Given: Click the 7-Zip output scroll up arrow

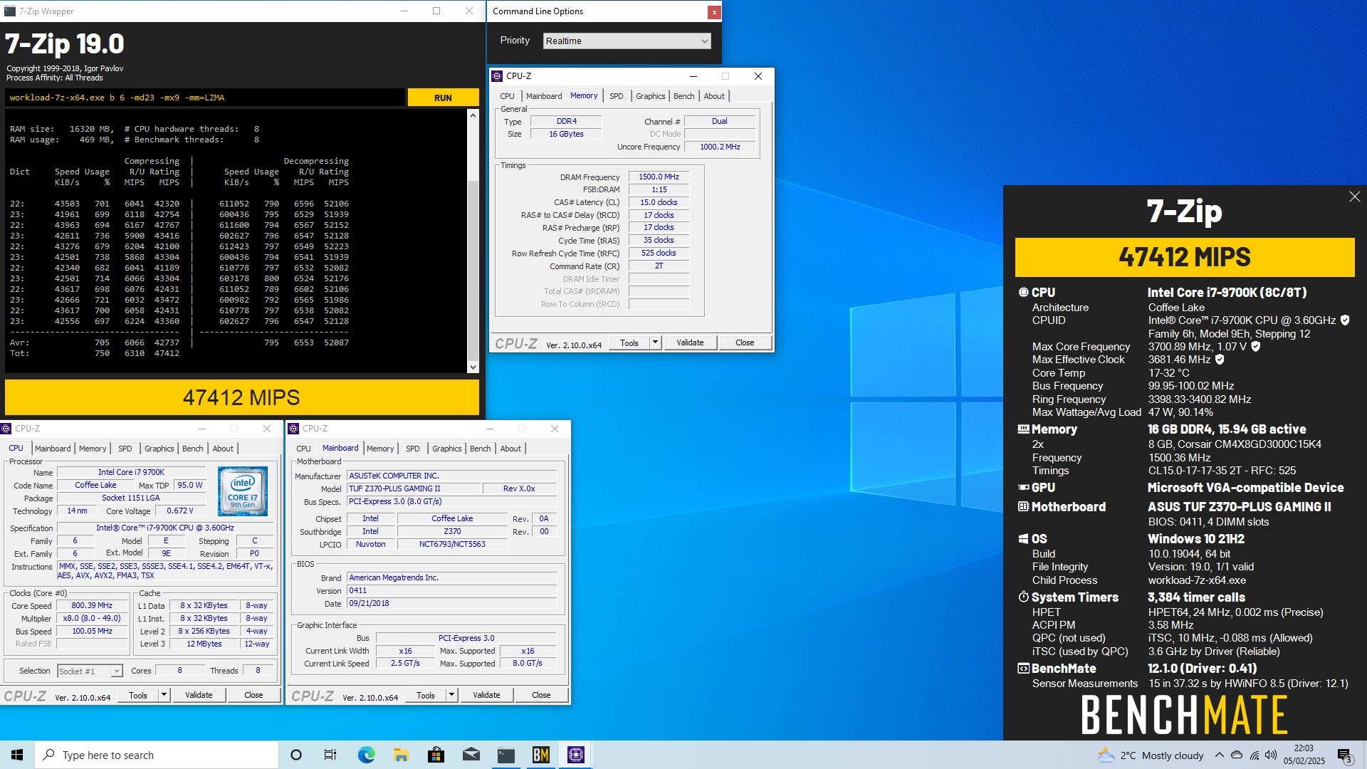Looking at the screenshot, I should [x=473, y=115].
